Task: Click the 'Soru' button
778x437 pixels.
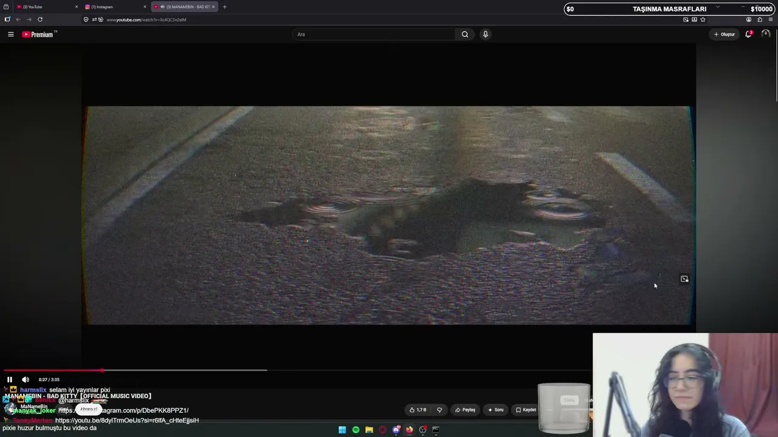Action: (x=496, y=410)
